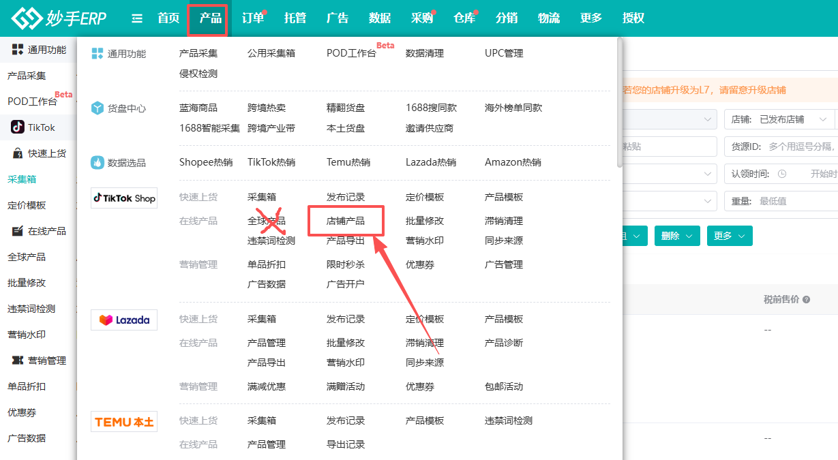This screenshot has height=460, width=838.
Task: Expand the 更多 button dropdown
Action: pyautogui.click(x=729, y=236)
